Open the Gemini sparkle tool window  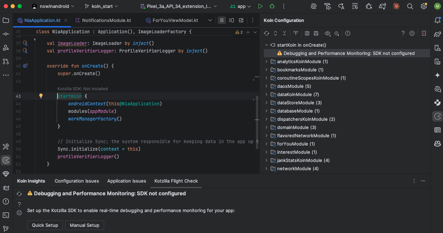coord(437,75)
